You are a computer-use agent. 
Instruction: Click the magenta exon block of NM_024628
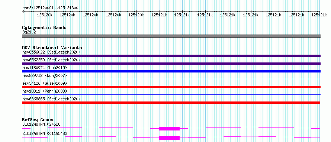pos(169,129)
